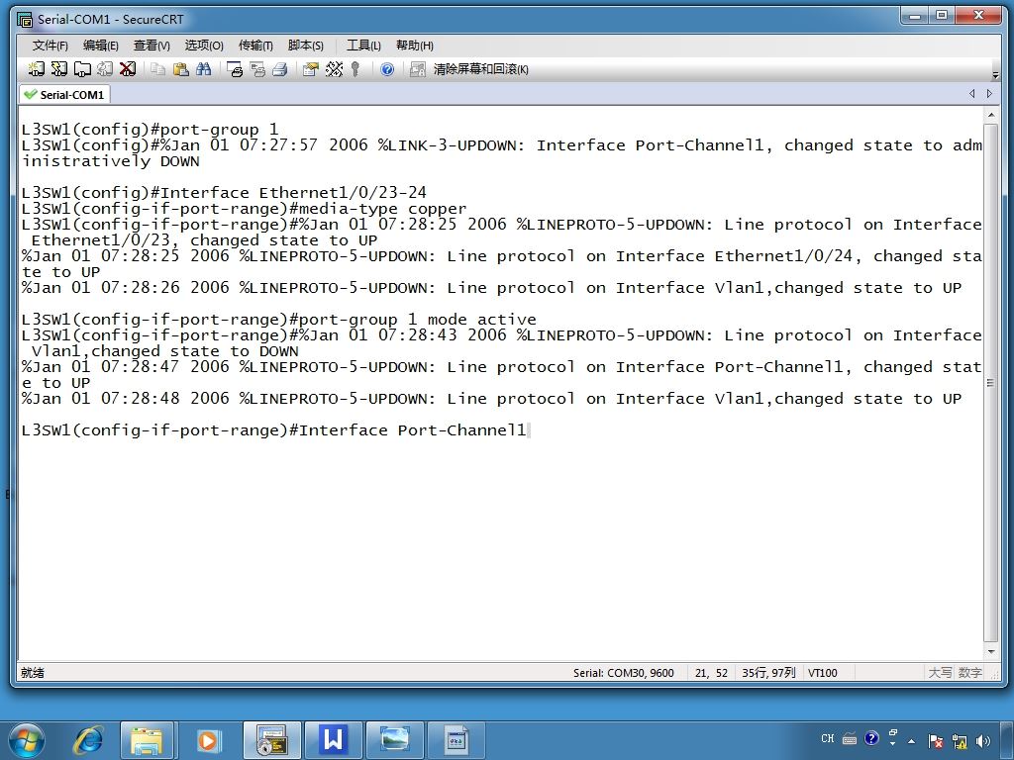Click the terminal scrollbar up arrow
Screen dimensions: 1014x760
coord(990,115)
